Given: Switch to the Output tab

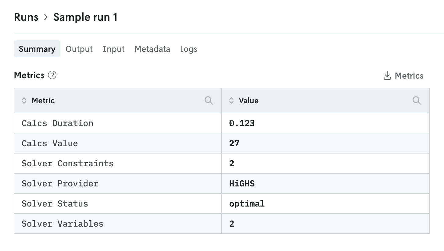Looking at the screenshot, I should 79,49.
